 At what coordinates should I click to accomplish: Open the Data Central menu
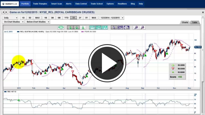81,4
